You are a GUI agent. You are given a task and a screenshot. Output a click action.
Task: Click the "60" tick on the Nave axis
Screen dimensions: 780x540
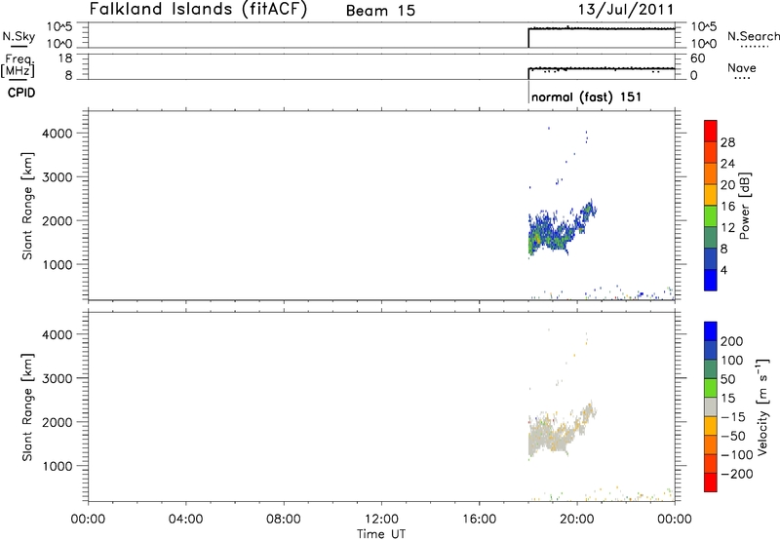click(x=697, y=58)
